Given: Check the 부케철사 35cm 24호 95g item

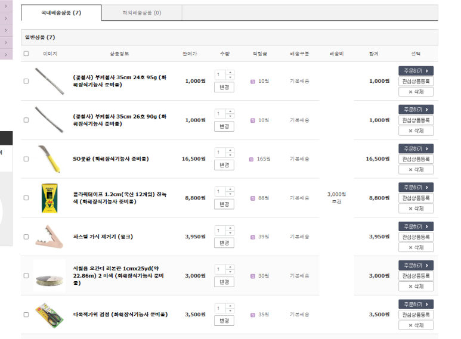Looking at the screenshot, I should (x=26, y=81).
